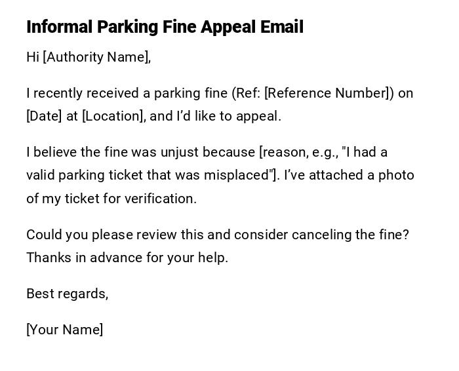Click the [Date] placeholder

tap(44, 116)
